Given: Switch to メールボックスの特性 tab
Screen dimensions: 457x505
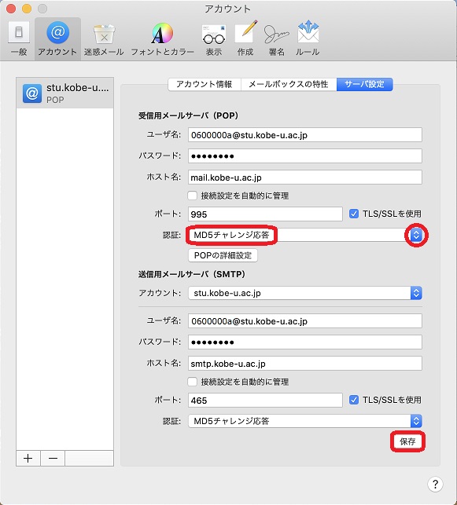Looking at the screenshot, I should pos(289,84).
